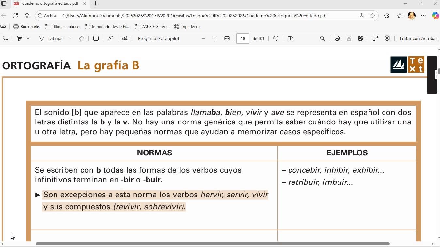Open the page view options
This screenshot has width=440, height=247.
[x=291, y=38]
